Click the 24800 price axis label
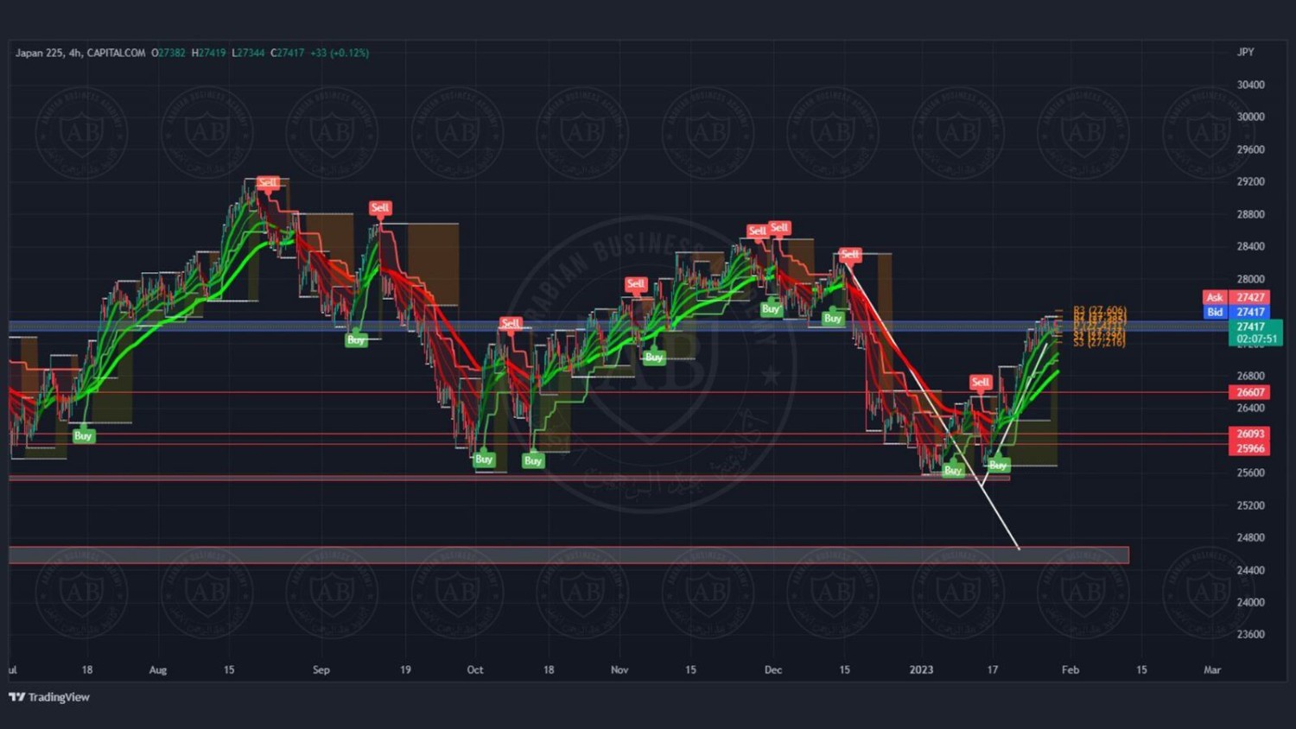Image resolution: width=1296 pixels, height=729 pixels. 1250,537
